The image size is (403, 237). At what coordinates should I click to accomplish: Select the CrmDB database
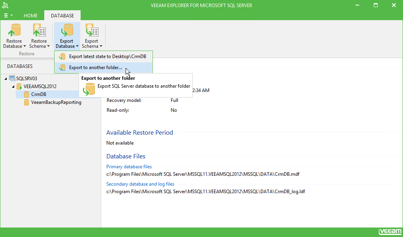pos(39,94)
